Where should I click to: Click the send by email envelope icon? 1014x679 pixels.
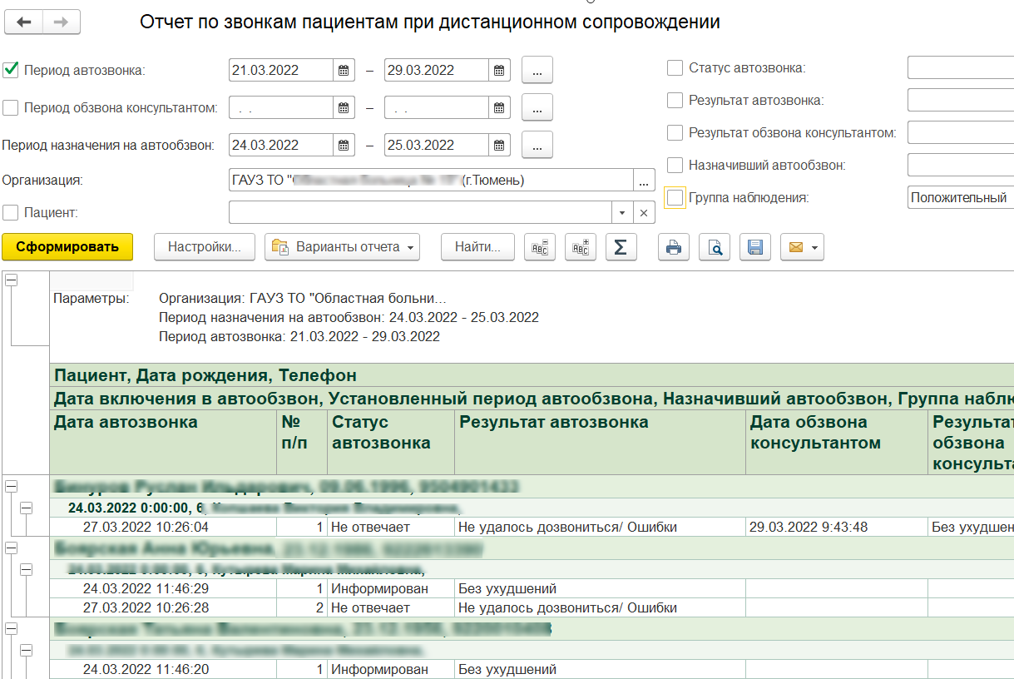coord(796,247)
